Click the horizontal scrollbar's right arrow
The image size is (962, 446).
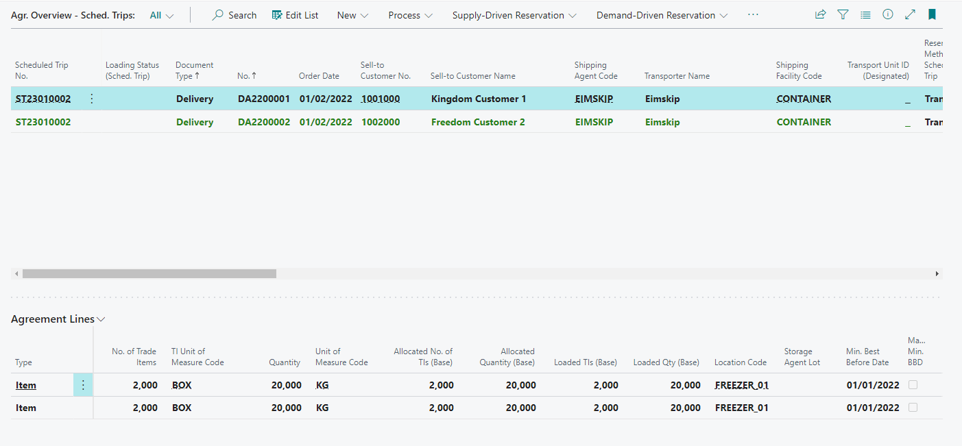point(937,273)
